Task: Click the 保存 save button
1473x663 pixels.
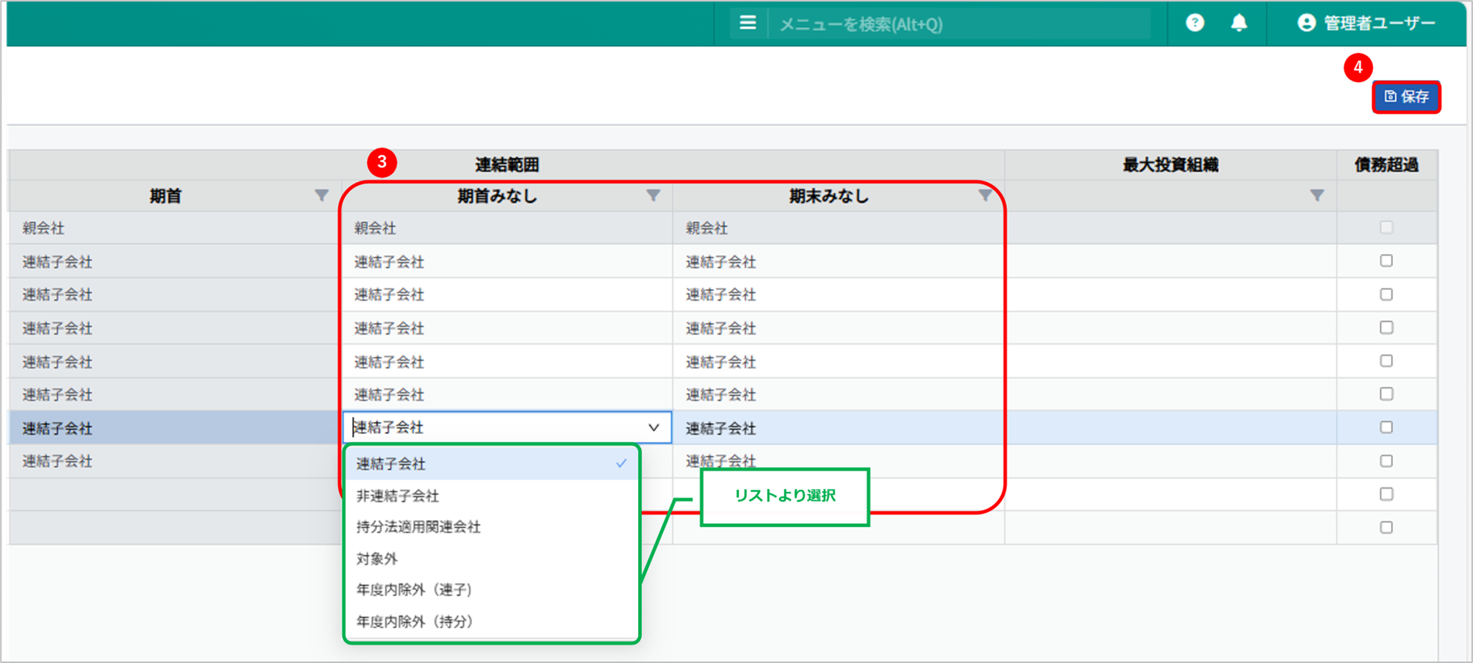Action: [x=1405, y=97]
